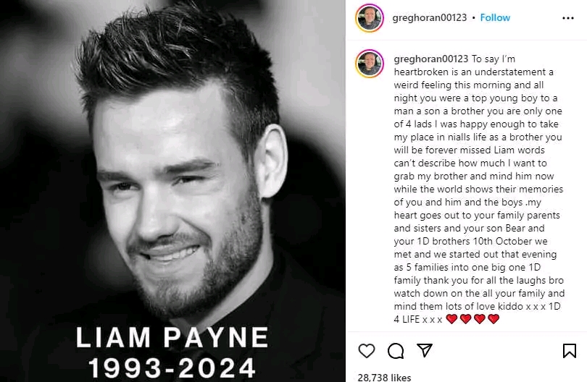Open the three-dot more options menu
The image size is (587, 382).
point(568,18)
